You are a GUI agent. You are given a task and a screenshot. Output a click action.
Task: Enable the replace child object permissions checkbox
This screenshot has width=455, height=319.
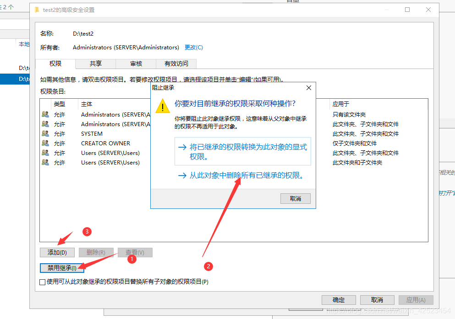click(x=42, y=282)
